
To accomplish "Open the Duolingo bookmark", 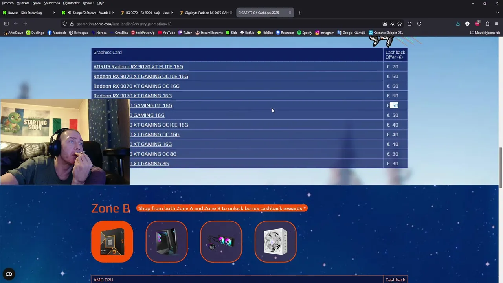I will point(35,33).
